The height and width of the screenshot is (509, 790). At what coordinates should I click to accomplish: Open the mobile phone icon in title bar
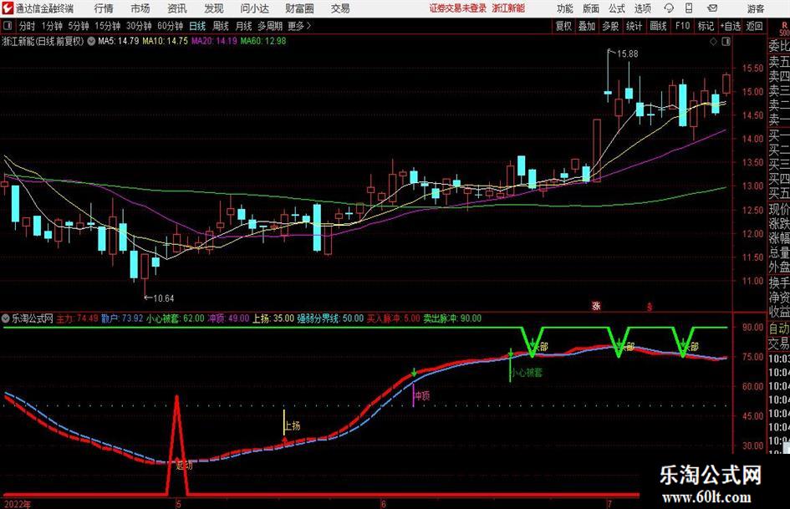click(x=689, y=8)
